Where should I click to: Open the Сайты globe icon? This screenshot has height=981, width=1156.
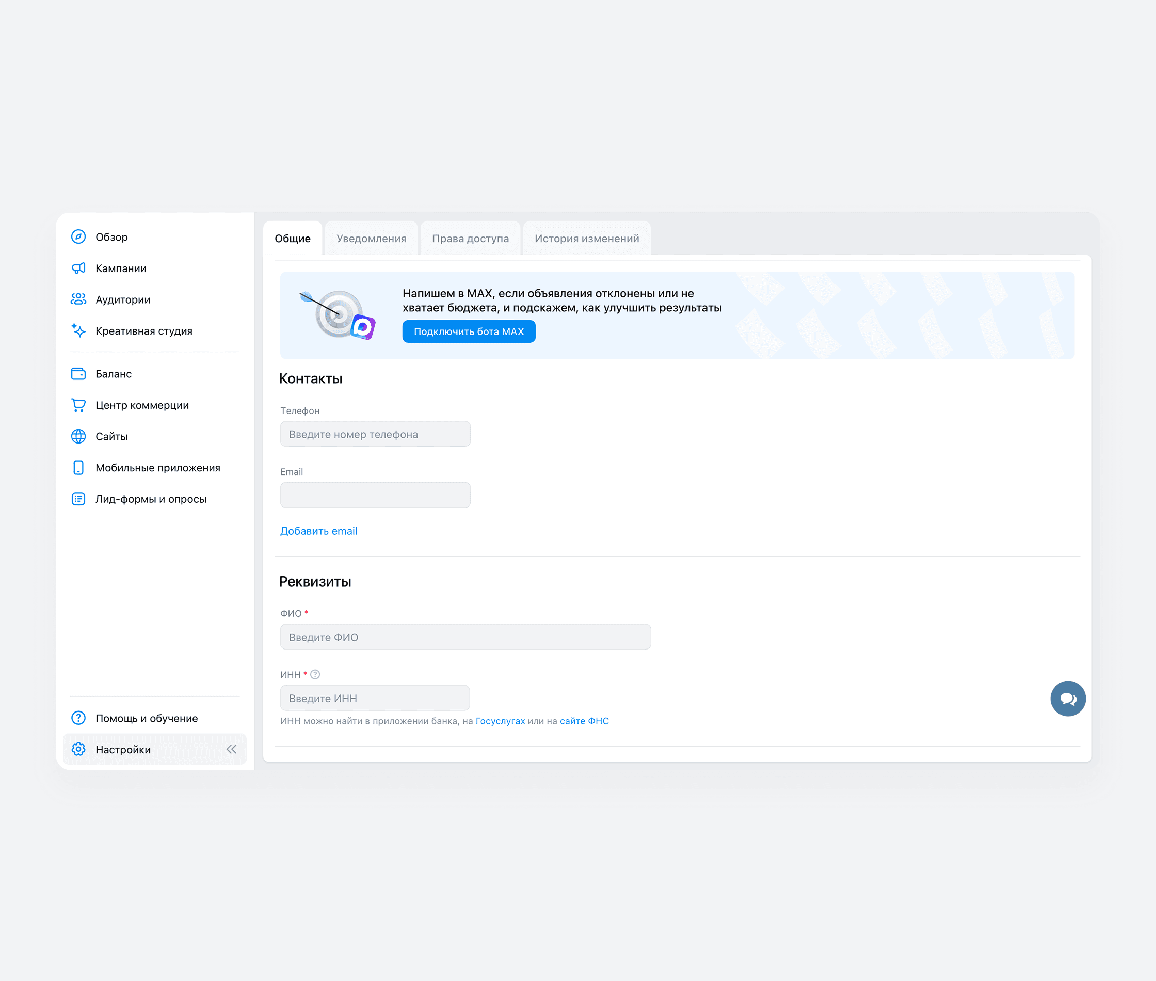(78, 436)
